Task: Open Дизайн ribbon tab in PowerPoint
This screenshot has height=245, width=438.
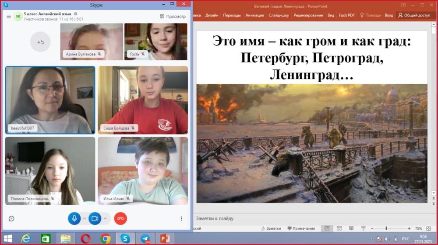Action: (212, 15)
